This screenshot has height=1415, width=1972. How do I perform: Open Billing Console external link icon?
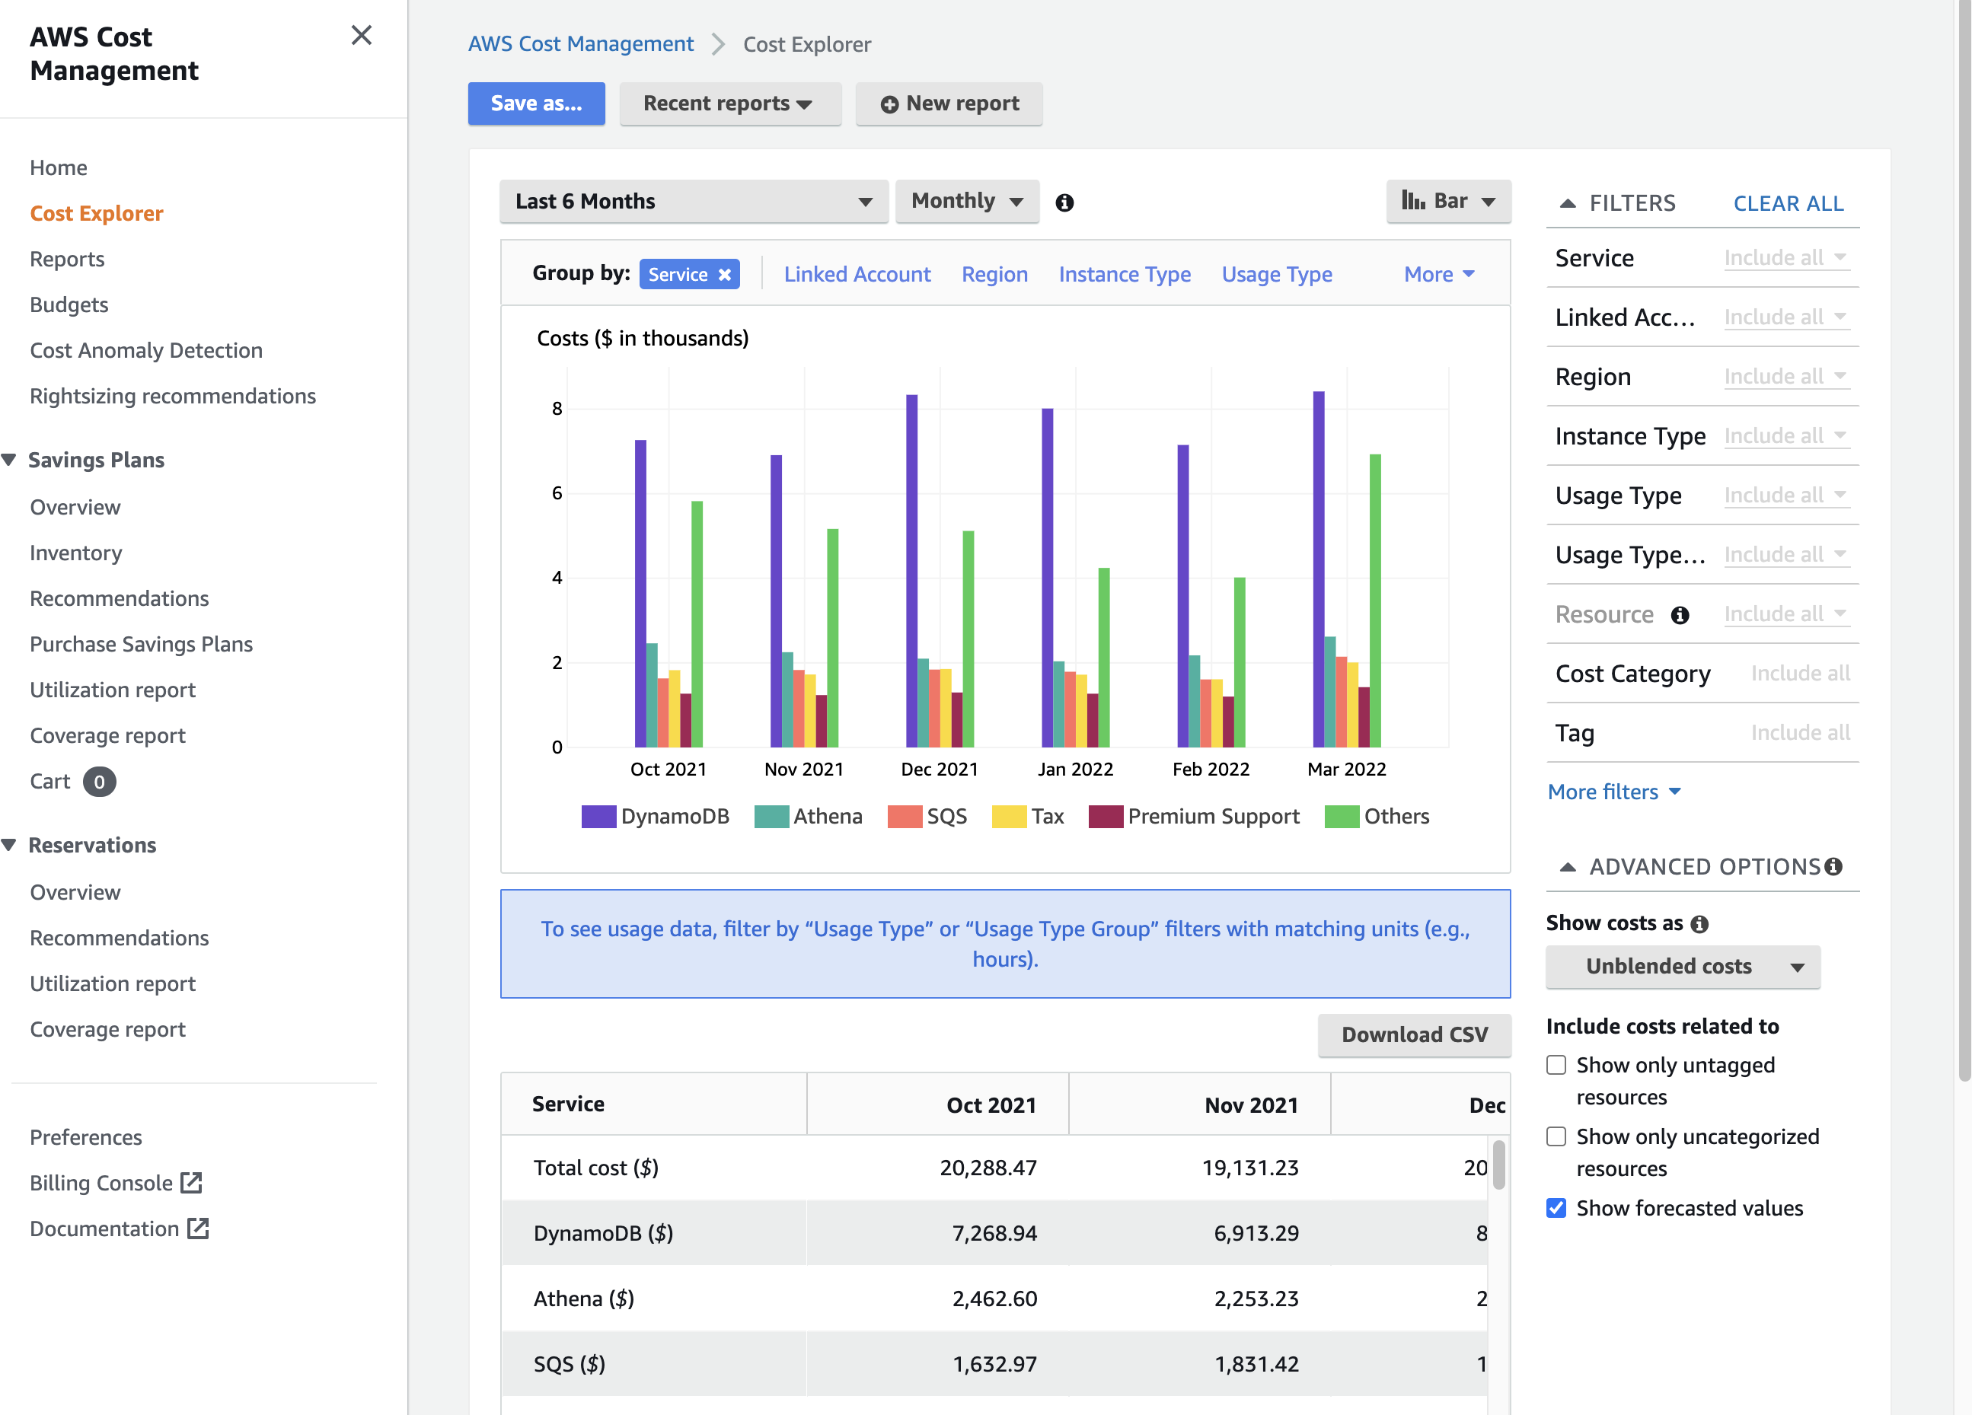pos(191,1182)
